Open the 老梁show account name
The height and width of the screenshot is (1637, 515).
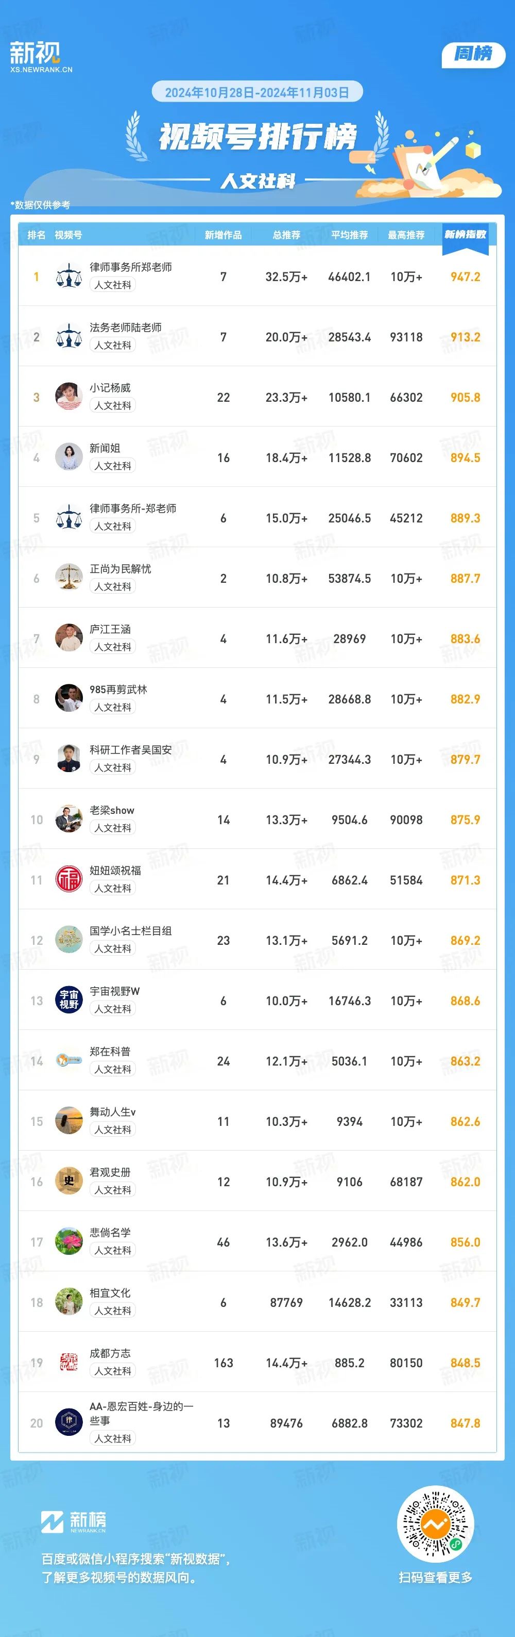pyautogui.click(x=112, y=810)
